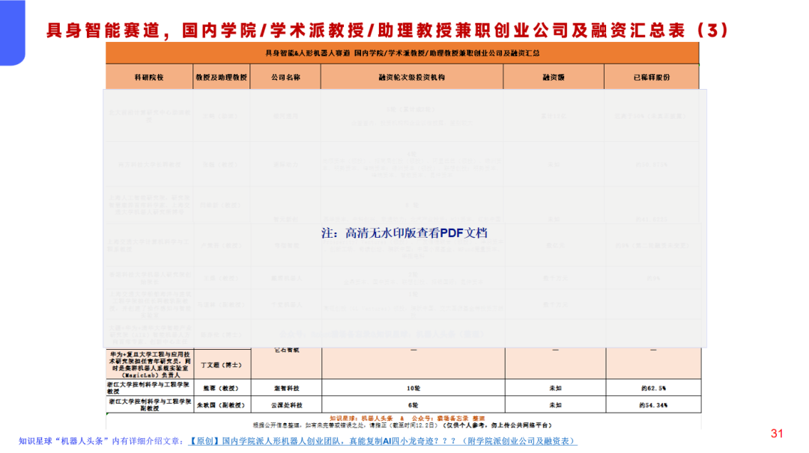Select the 约54.34% diluted shares cell
This screenshot has height=453, width=809.
pyautogui.click(x=653, y=405)
